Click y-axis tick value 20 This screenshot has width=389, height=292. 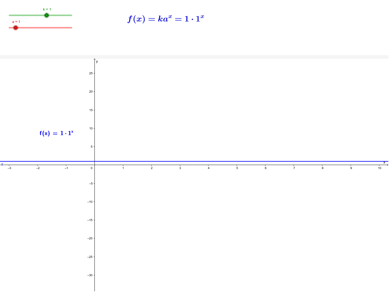click(91, 92)
